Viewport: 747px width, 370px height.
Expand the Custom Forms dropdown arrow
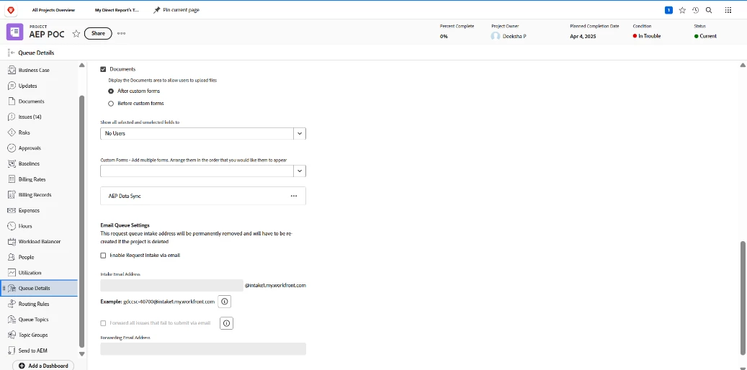(300, 171)
